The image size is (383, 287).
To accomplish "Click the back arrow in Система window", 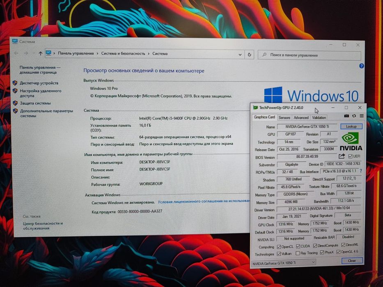I will pyautogui.click(x=16, y=53).
